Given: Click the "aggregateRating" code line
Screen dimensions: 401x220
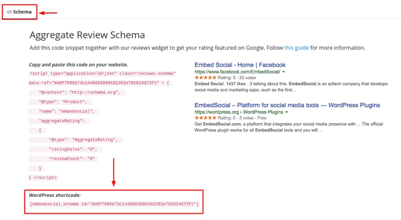Looking at the screenshot, I should 59,121.
